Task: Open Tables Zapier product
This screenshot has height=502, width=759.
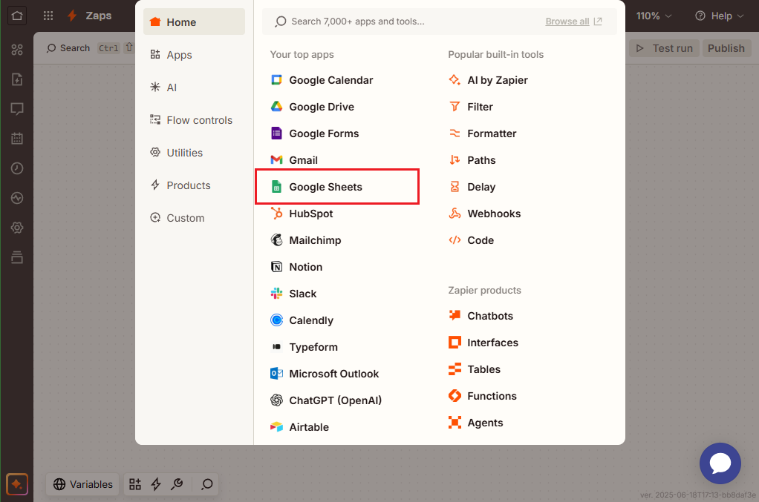Action: coord(475,369)
